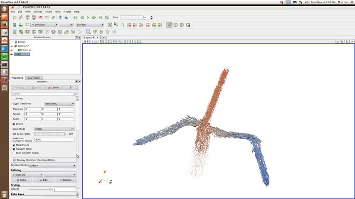The image size is (355, 199).
Task: Click the Rescale button under Coloring
Action: click(x=65, y=180)
